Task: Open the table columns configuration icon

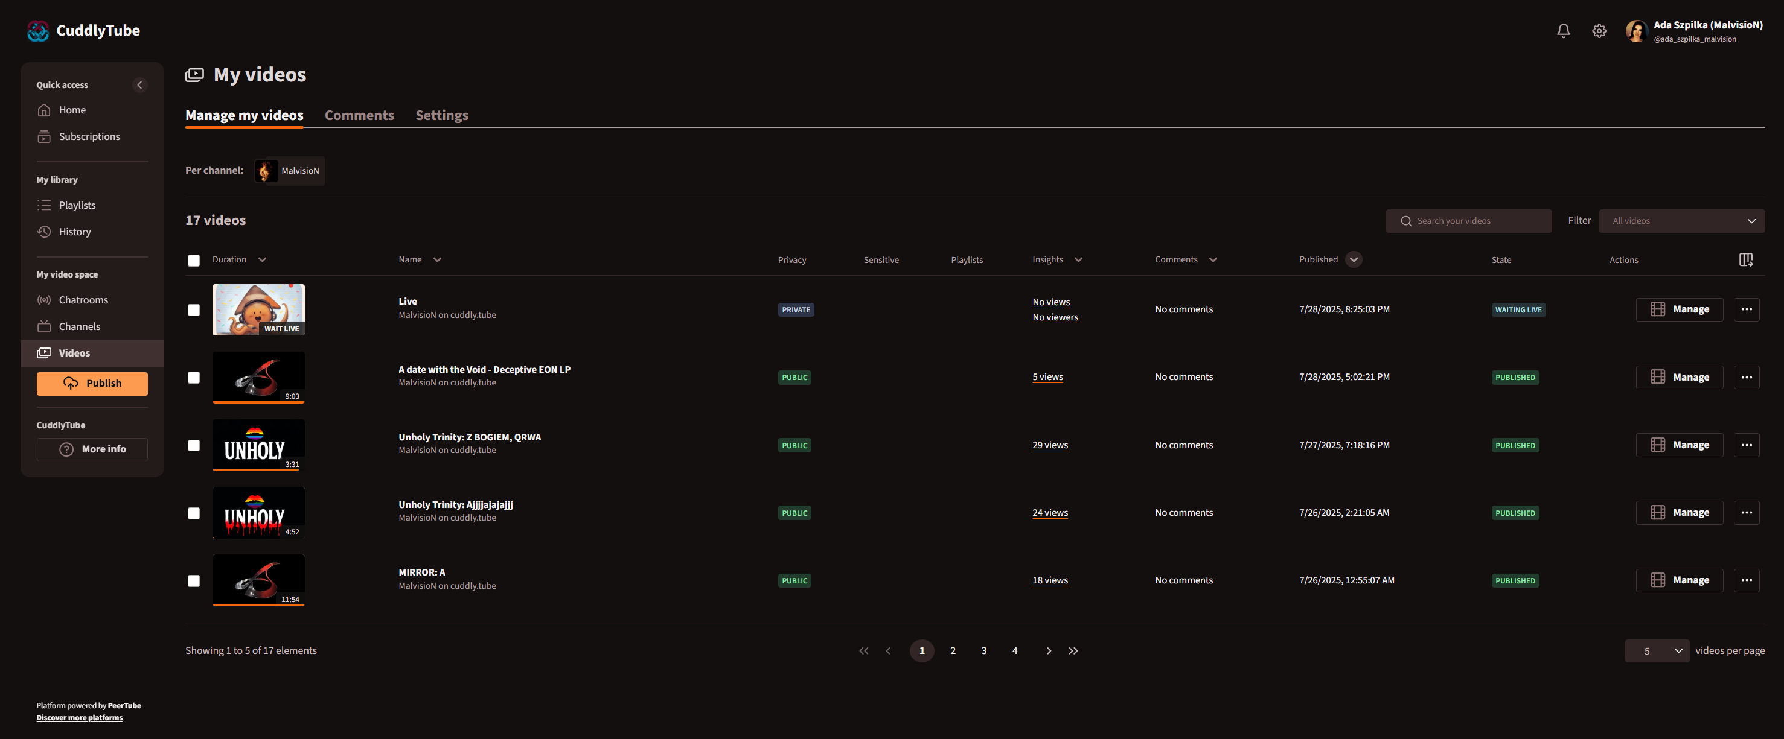Action: point(1745,259)
